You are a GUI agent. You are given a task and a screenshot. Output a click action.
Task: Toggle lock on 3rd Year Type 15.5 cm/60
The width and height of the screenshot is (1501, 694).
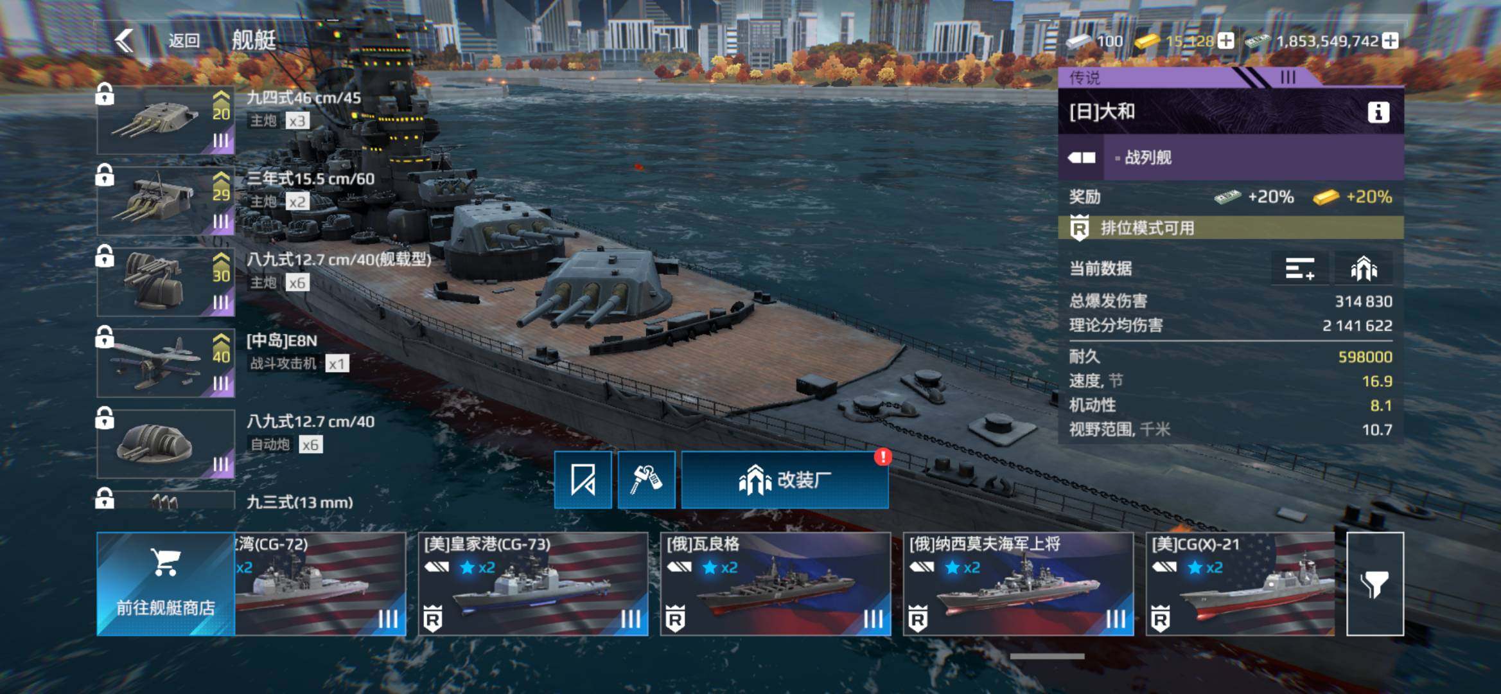click(105, 175)
